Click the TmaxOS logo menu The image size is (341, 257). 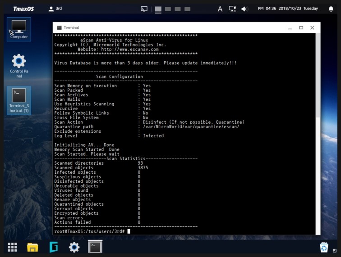[23, 9]
